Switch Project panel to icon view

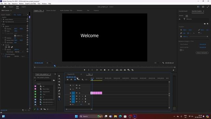(41, 109)
